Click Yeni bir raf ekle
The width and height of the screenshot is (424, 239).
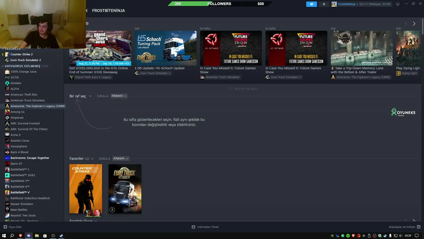(243, 89)
